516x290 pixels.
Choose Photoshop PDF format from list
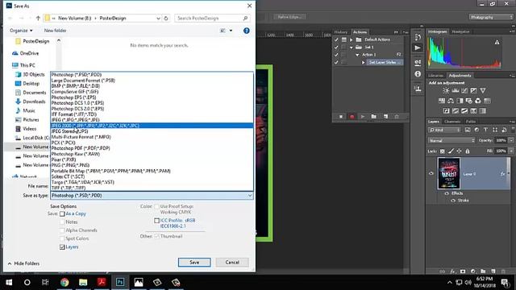point(152,148)
